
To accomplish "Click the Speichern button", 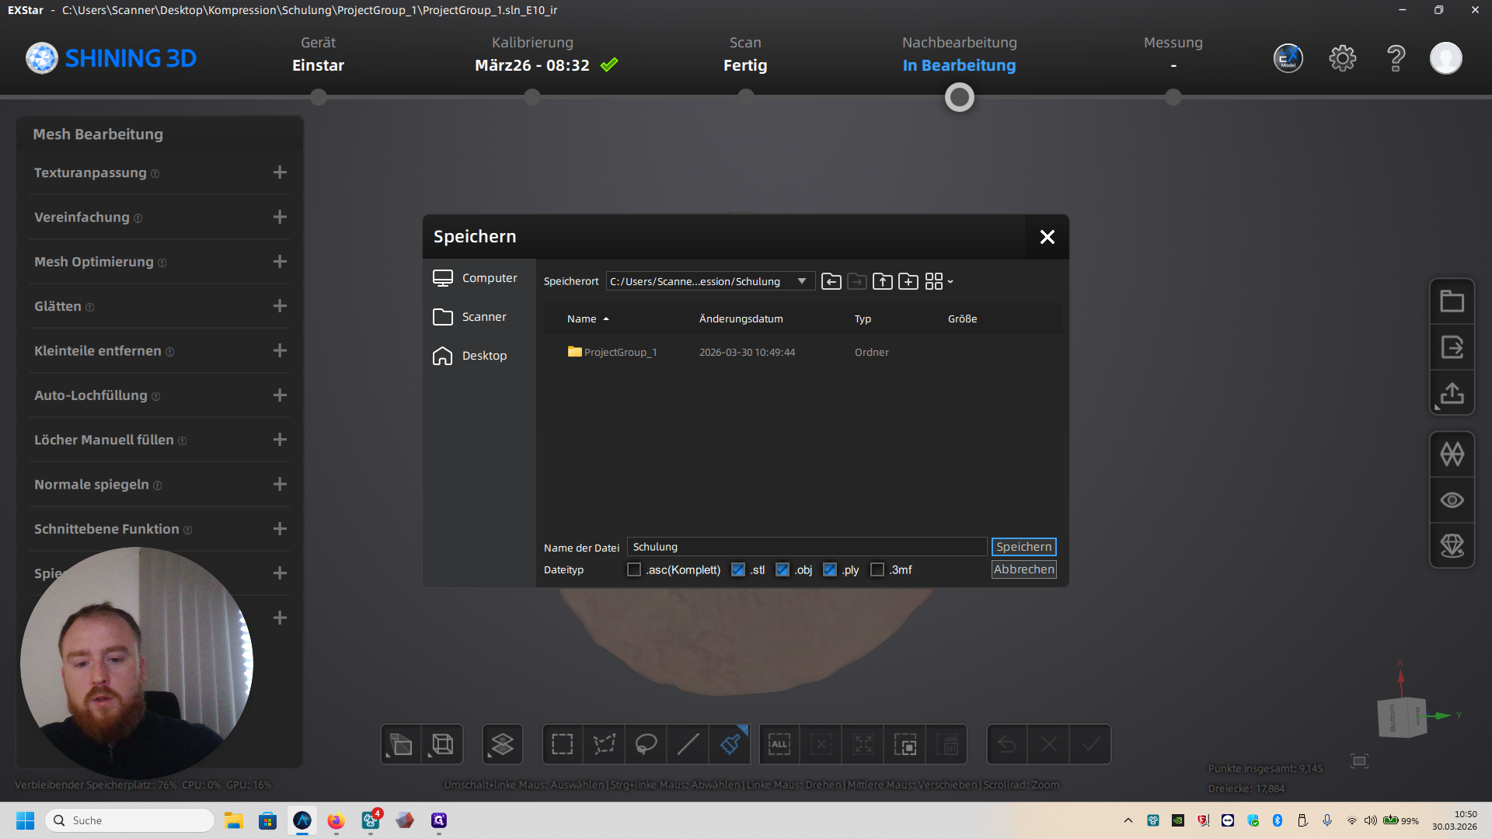I will (x=1023, y=547).
